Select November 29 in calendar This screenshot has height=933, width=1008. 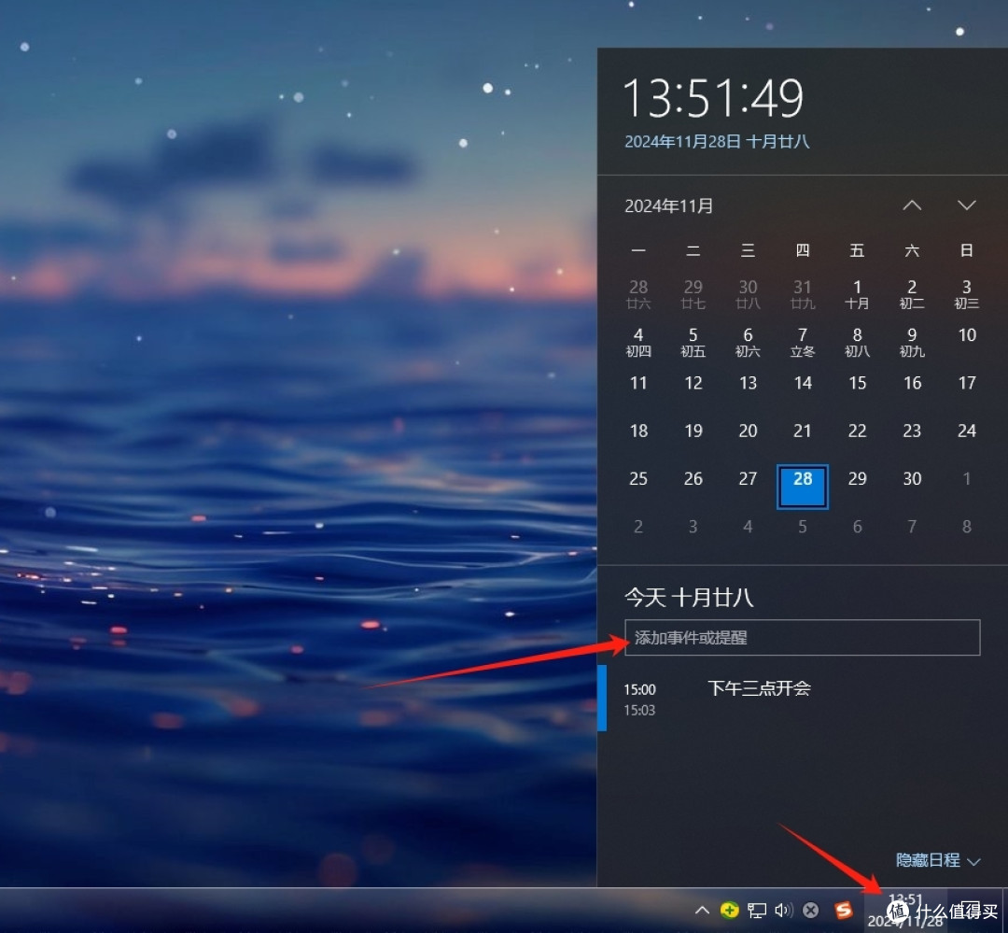point(857,479)
